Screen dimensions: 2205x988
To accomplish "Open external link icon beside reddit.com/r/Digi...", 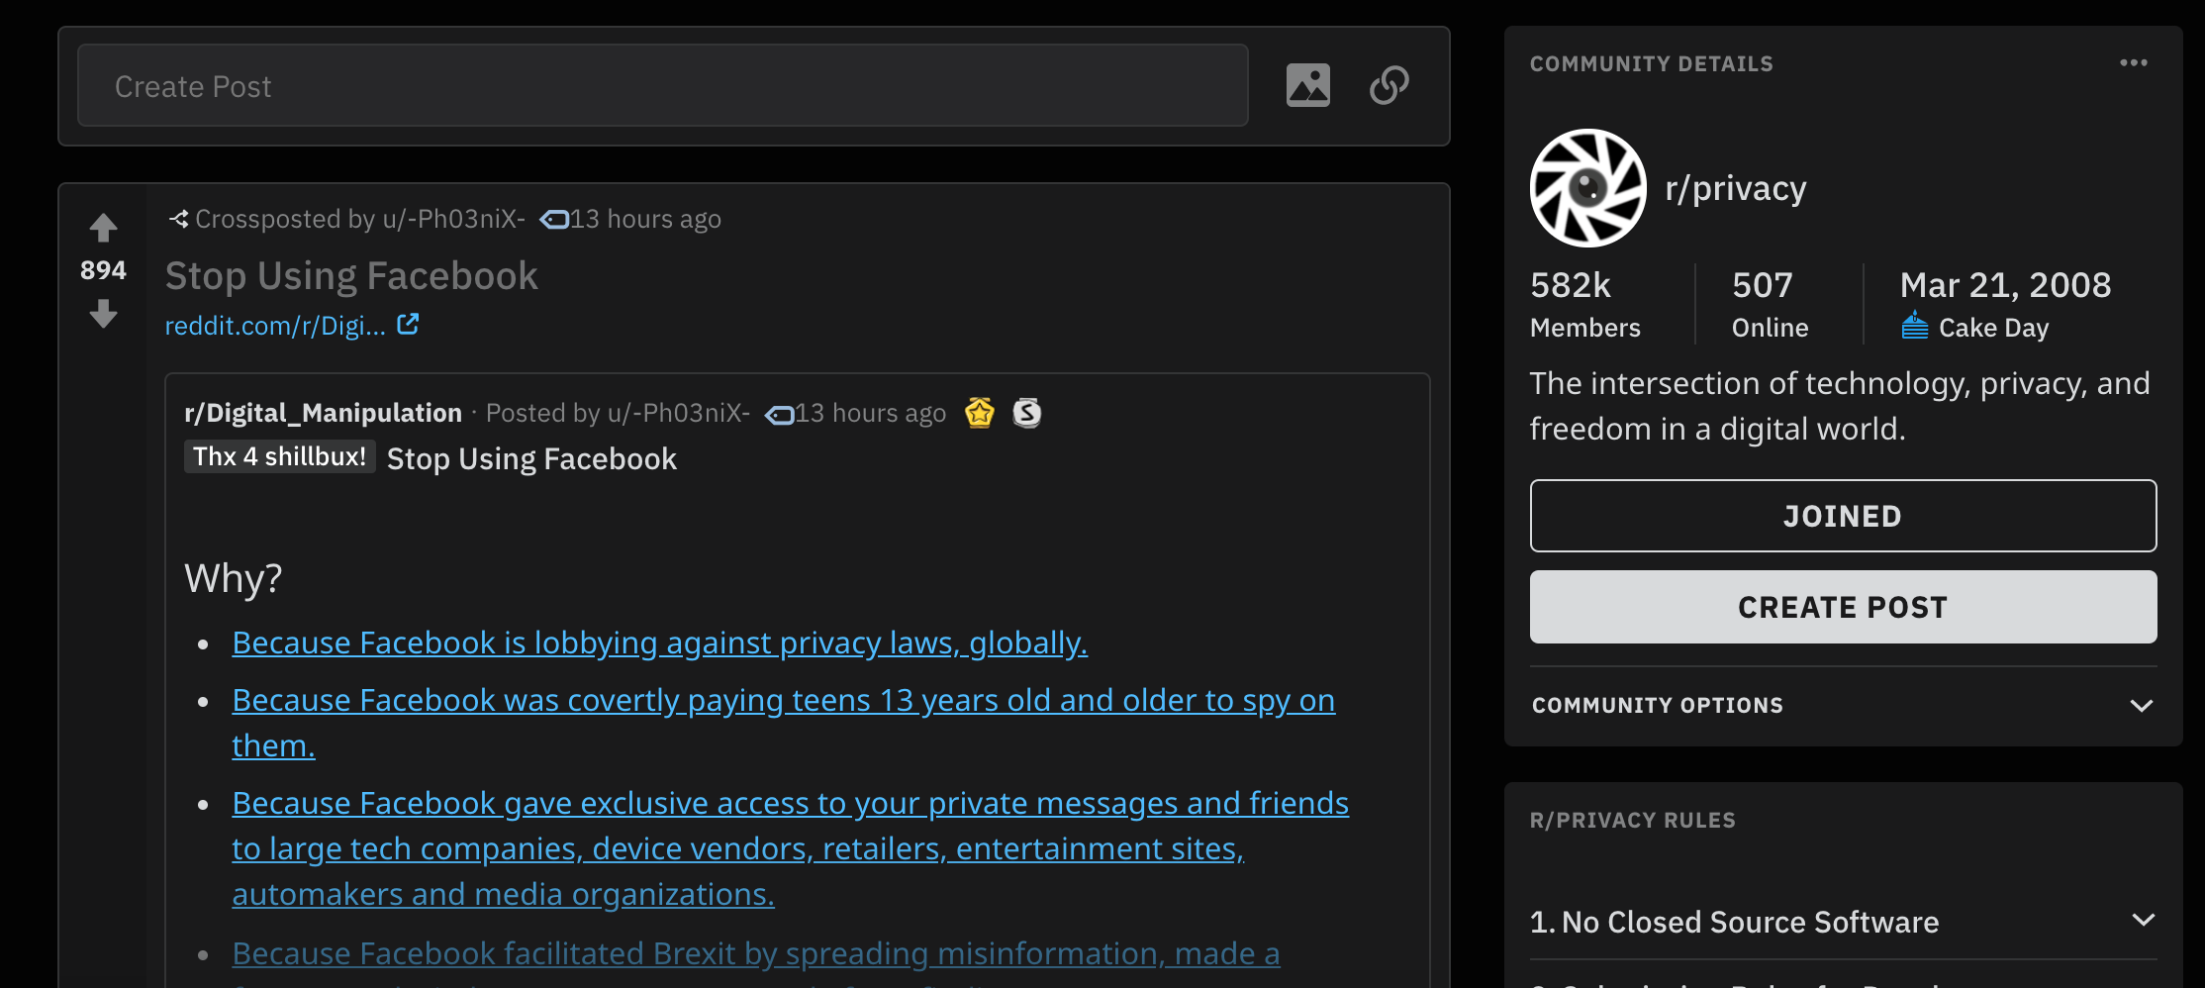I will tap(408, 324).
